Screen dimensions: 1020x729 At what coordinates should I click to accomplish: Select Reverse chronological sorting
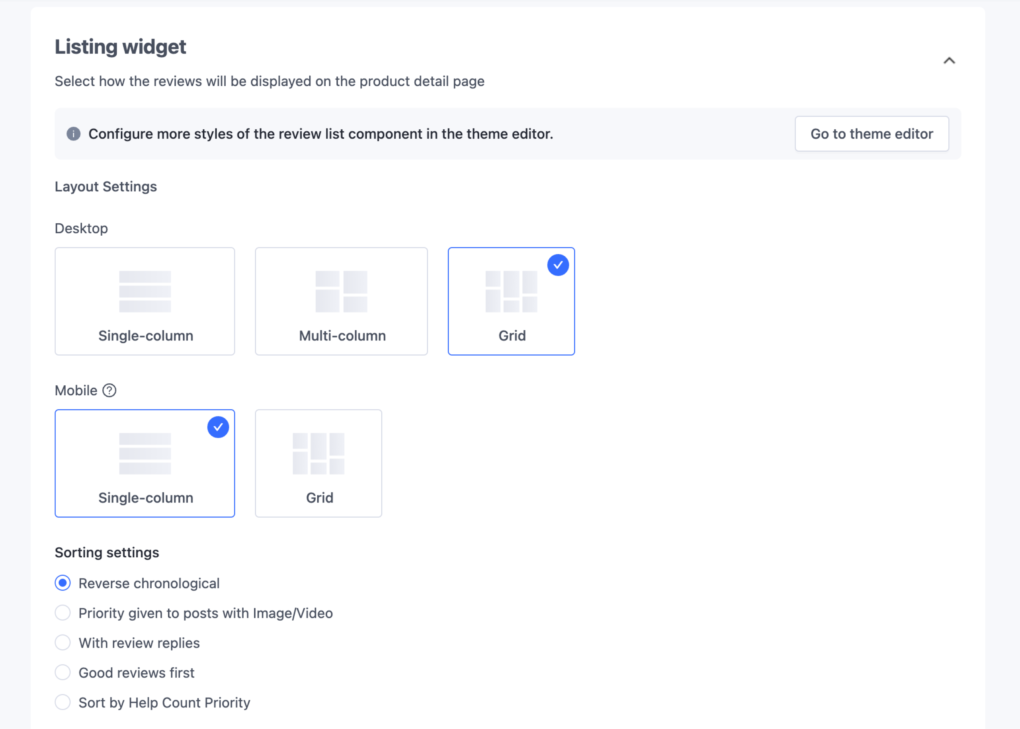(x=63, y=583)
